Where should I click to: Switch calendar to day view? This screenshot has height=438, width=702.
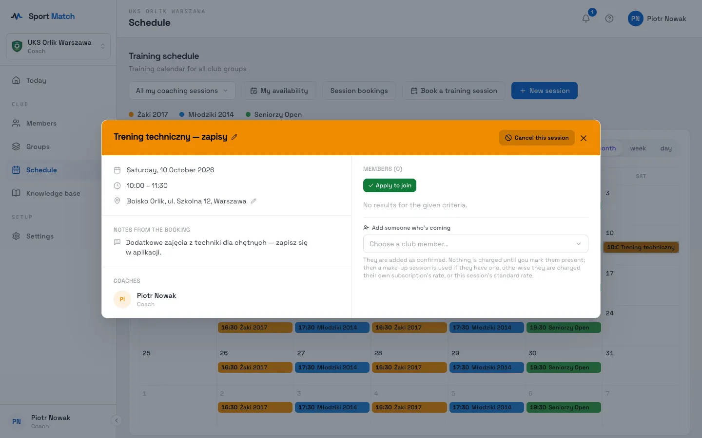666,148
